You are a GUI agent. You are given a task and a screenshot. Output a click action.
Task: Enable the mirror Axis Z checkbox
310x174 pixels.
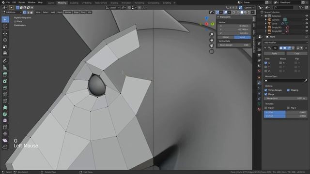click(266, 71)
